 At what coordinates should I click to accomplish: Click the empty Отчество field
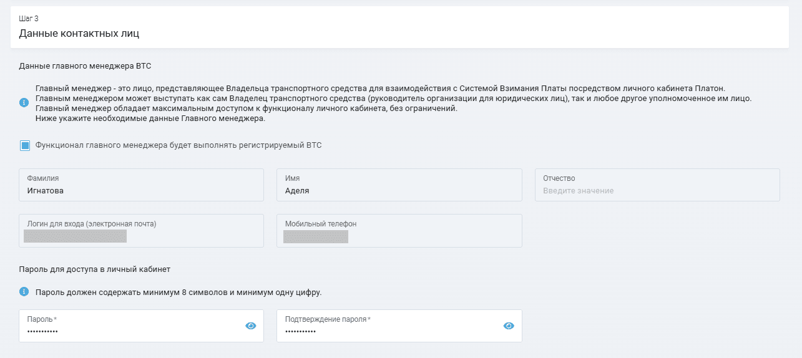[x=657, y=185]
